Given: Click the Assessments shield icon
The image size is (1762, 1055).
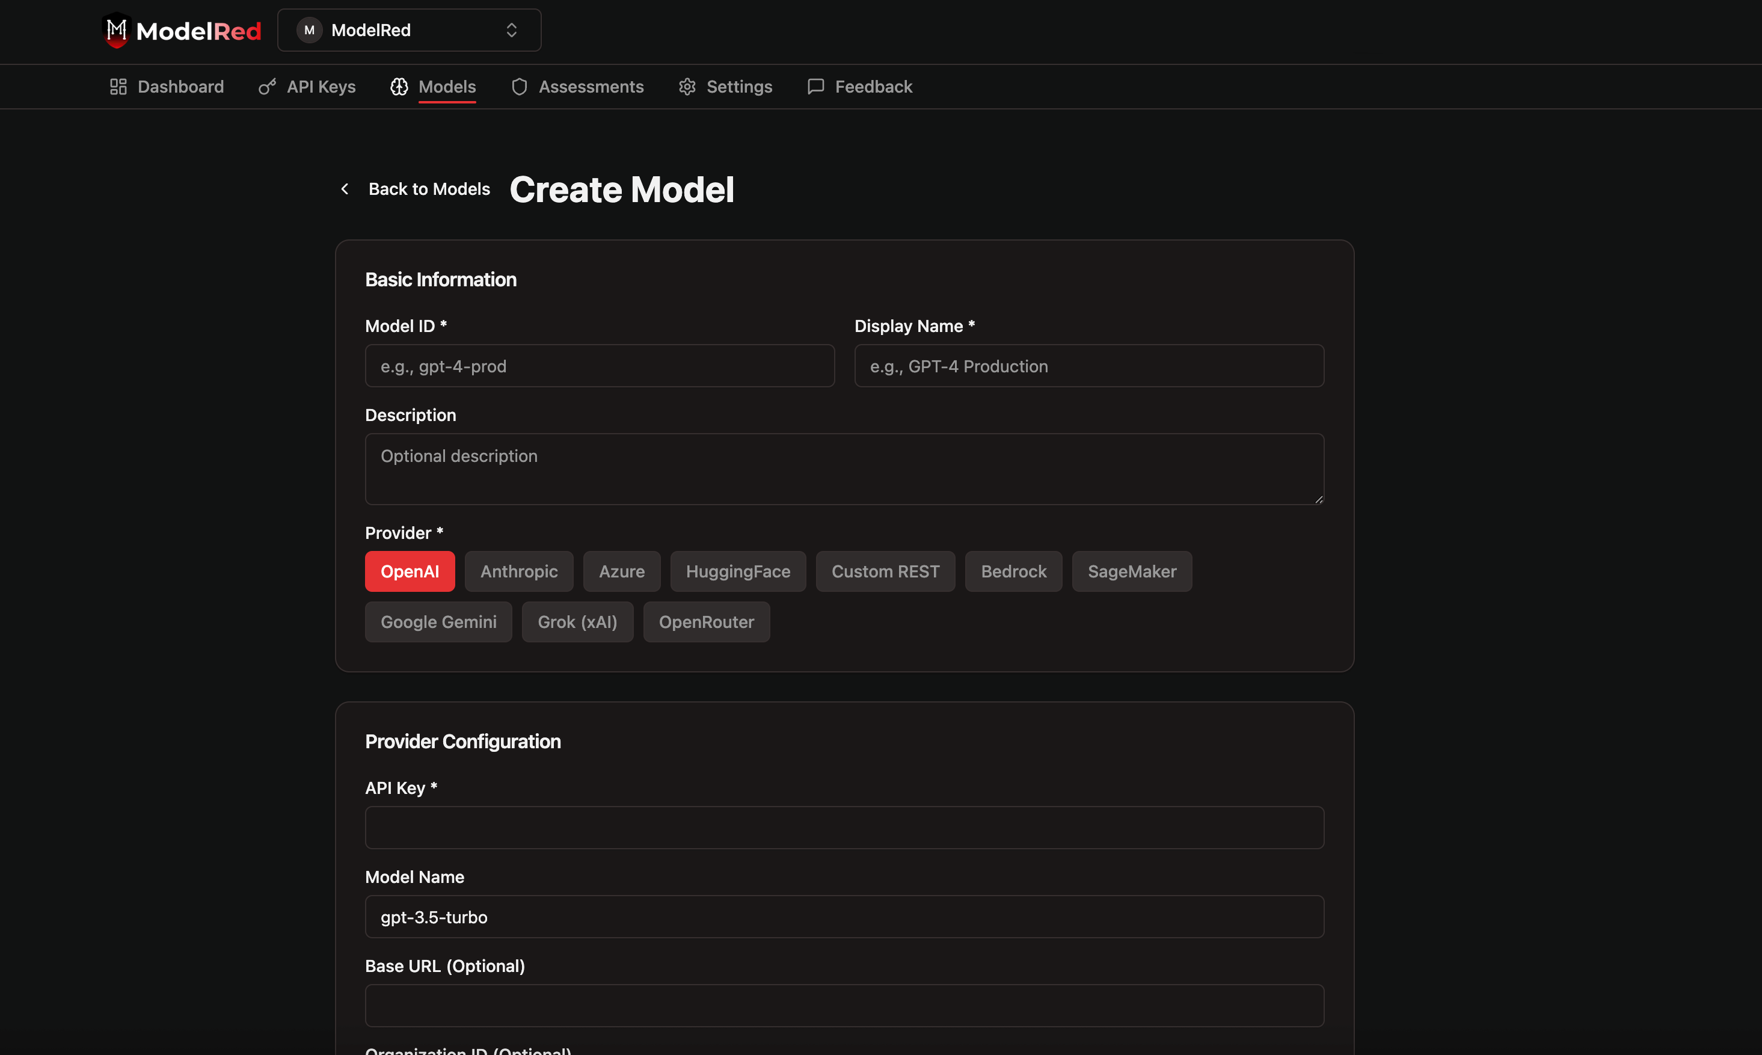Looking at the screenshot, I should (x=520, y=87).
